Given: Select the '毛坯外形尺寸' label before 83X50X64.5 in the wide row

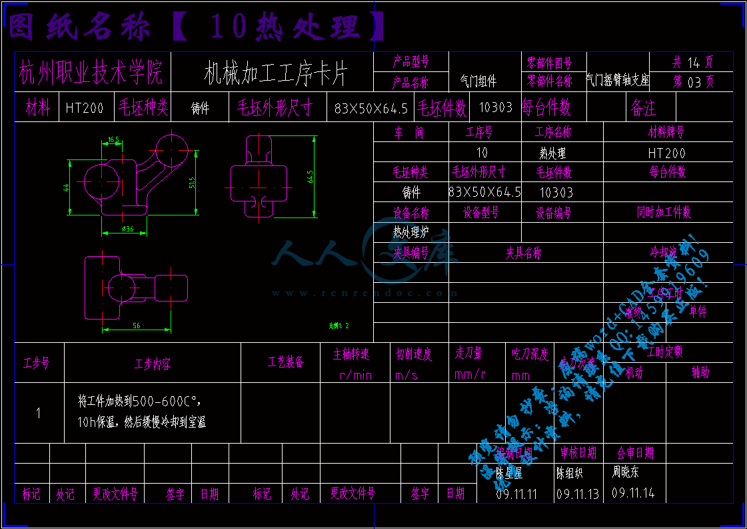Looking at the screenshot, I should [x=275, y=108].
